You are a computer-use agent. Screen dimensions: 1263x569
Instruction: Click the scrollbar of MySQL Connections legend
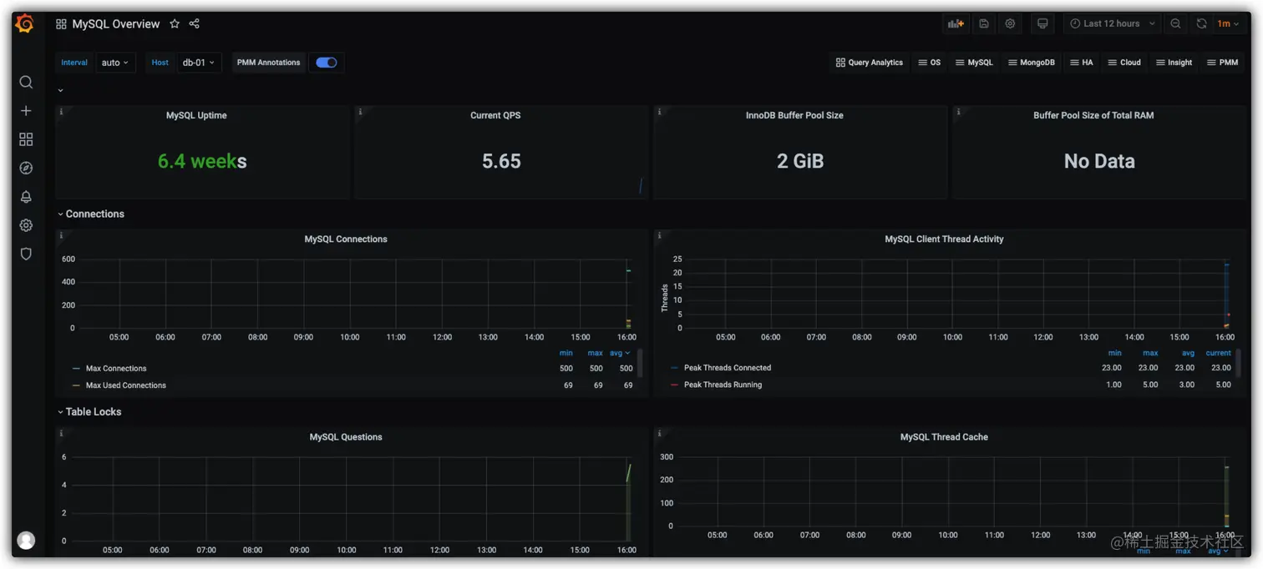click(x=640, y=364)
